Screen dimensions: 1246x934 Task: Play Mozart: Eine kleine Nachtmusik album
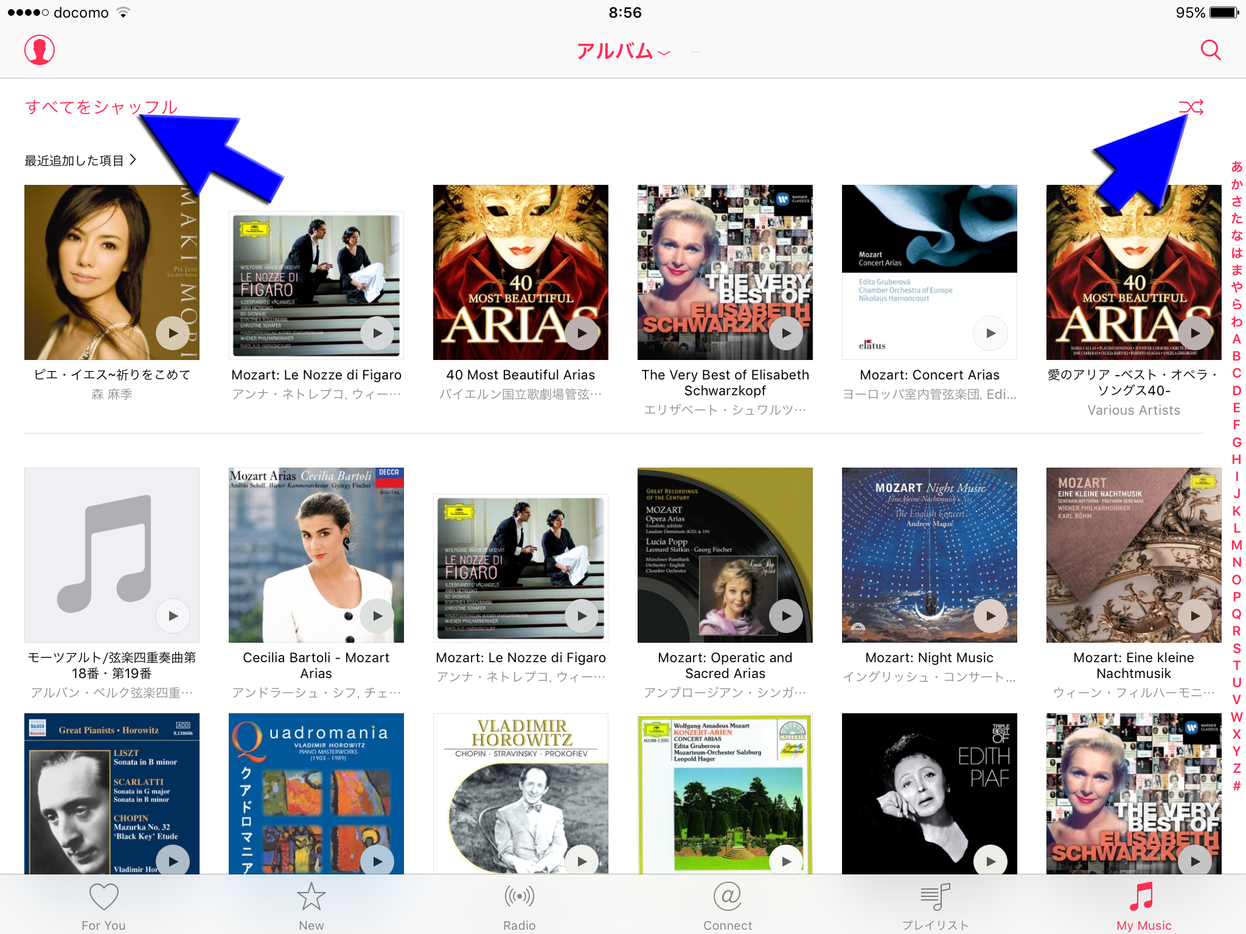[x=1195, y=616]
